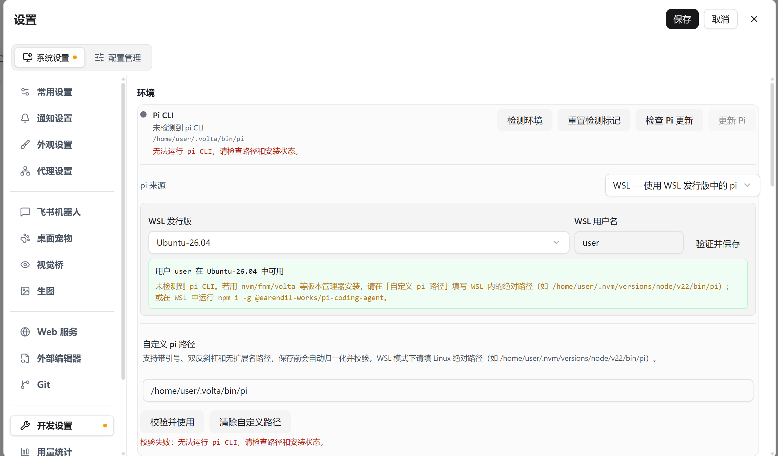
Task: Click the paw icon for 桌面宠物
Action: (x=25, y=239)
